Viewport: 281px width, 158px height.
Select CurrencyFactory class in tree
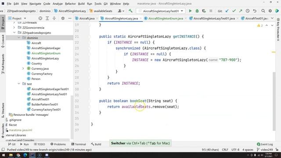pos(42,74)
